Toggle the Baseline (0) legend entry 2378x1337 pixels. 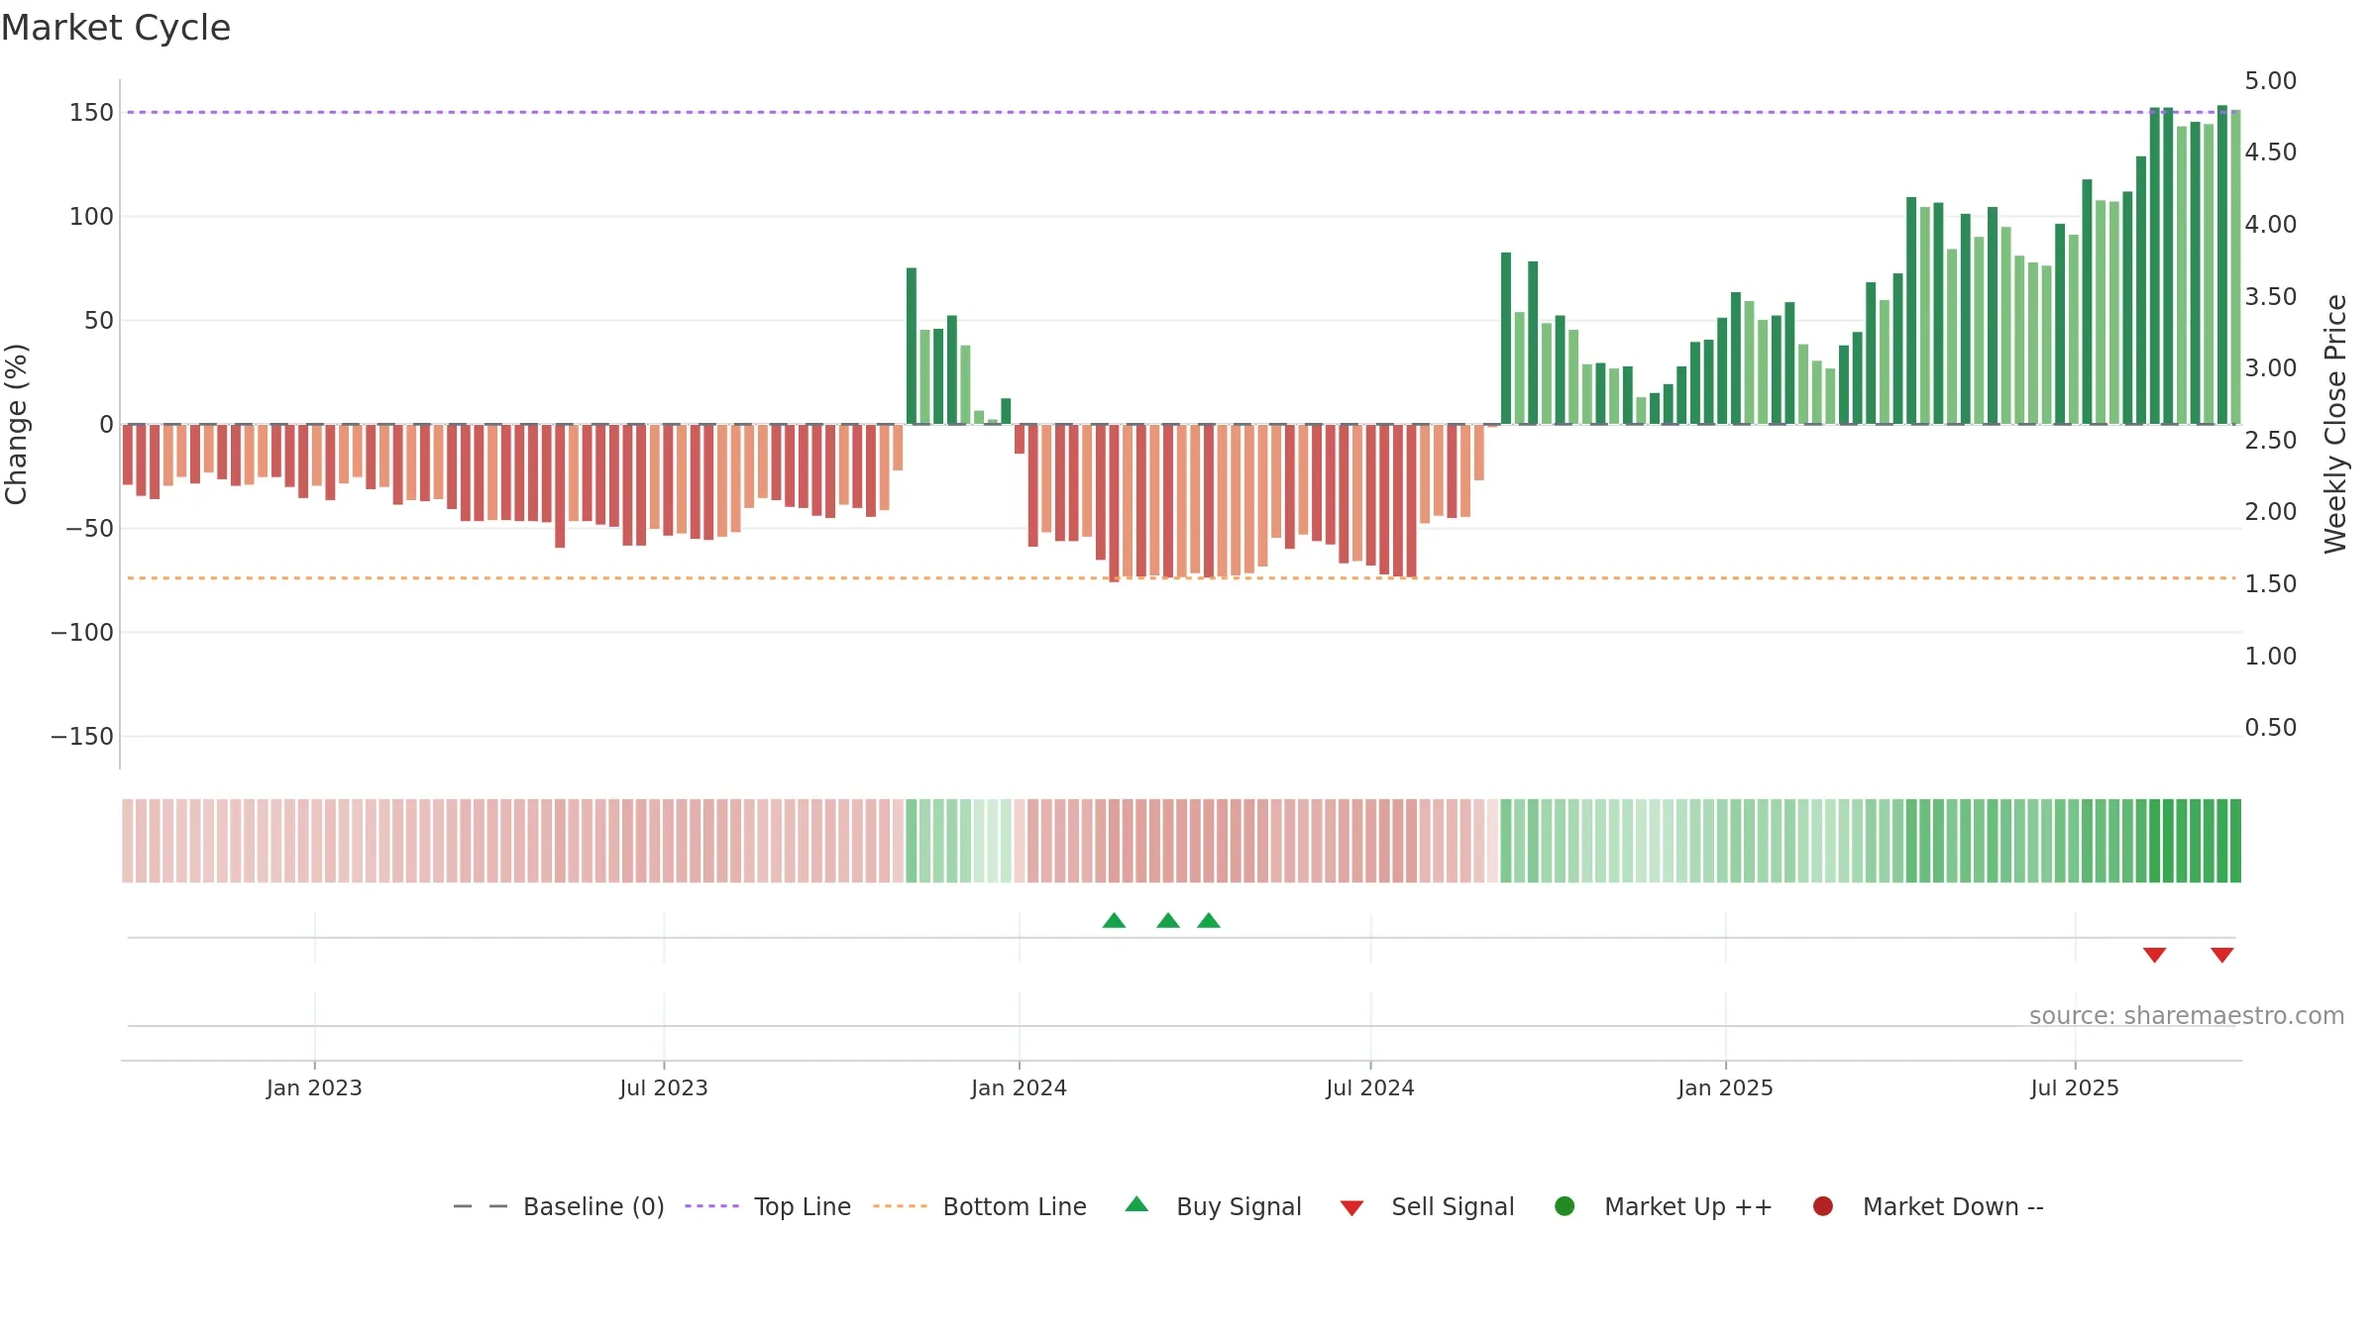[558, 1206]
